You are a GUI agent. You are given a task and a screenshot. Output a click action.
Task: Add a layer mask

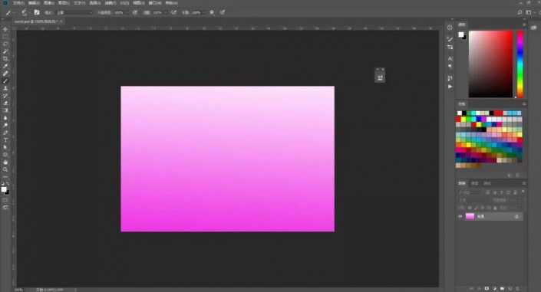(487, 288)
